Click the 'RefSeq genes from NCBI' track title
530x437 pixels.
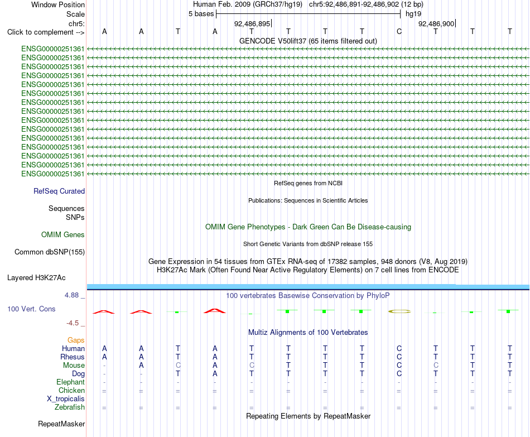coord(308,183)
